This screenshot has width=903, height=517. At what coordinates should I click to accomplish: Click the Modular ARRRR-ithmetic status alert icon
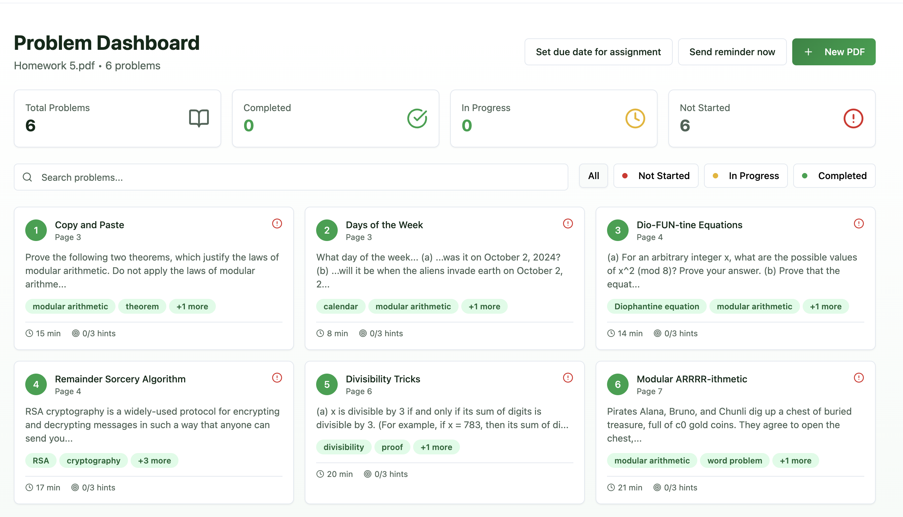tap(859, 377)
